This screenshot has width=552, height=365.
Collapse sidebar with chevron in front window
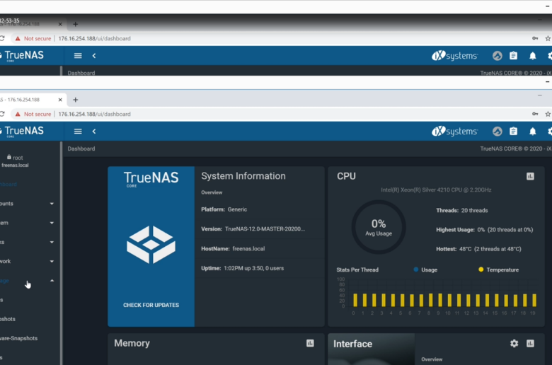coord(94,132)
